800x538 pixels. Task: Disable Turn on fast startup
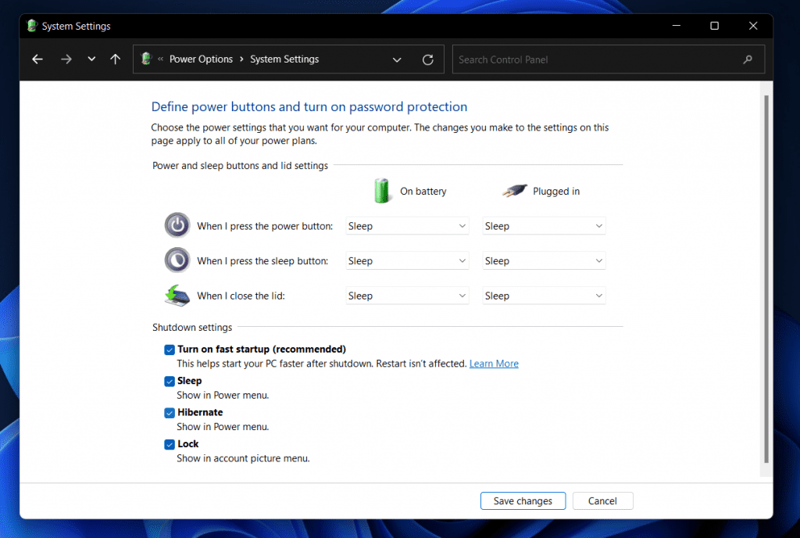pos(170,350)
